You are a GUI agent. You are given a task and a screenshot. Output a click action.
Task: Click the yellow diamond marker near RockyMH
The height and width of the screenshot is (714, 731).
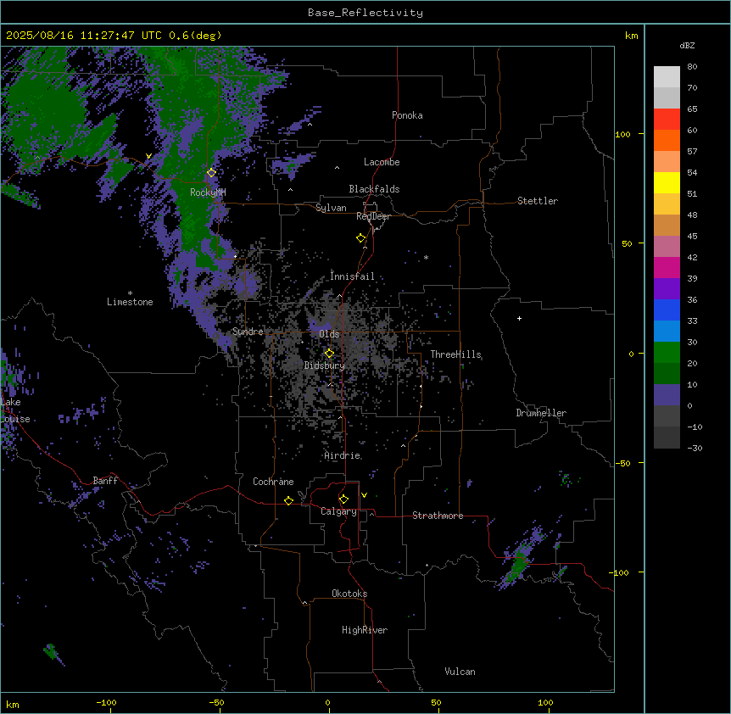(211, 172)
